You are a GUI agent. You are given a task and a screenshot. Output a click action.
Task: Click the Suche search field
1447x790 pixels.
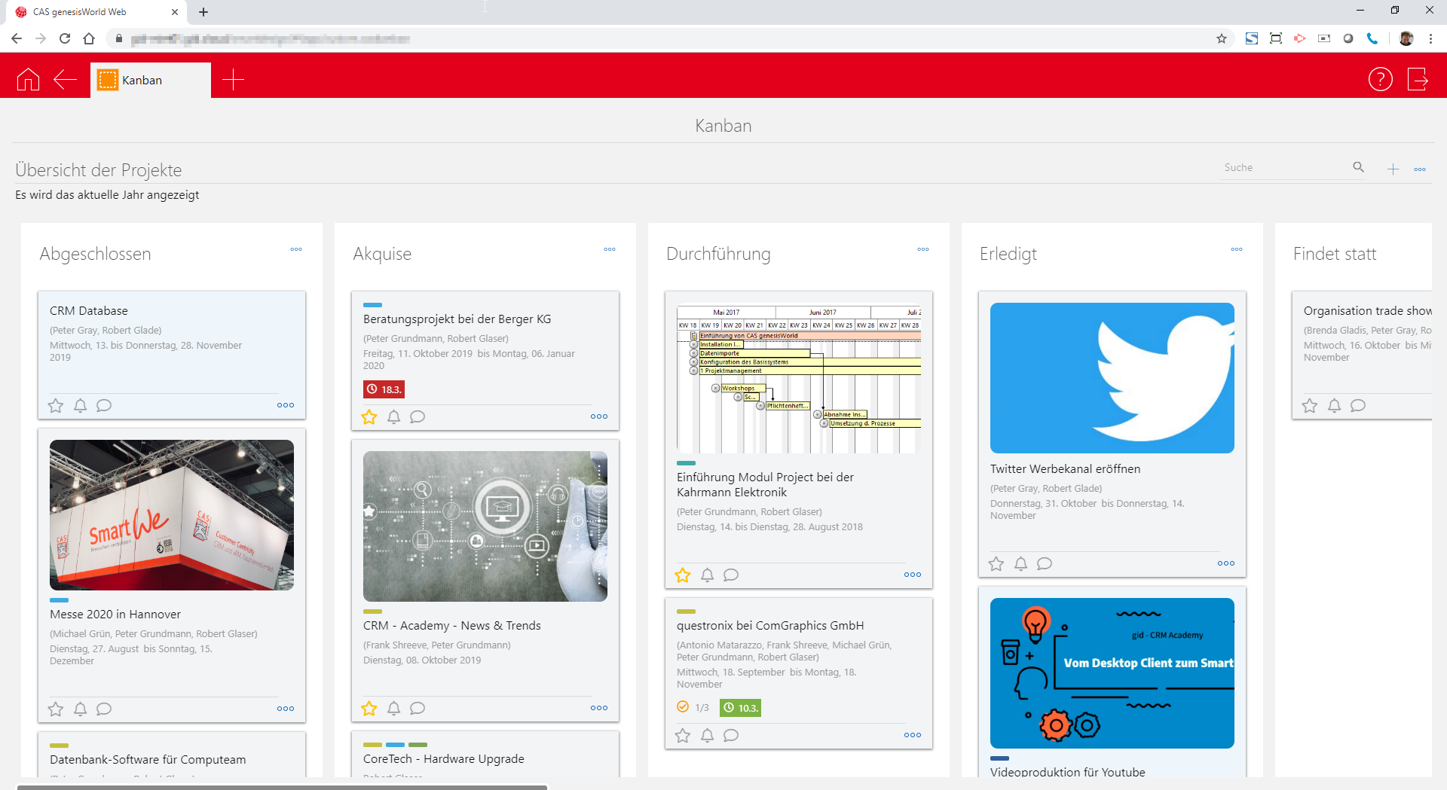1285,167
